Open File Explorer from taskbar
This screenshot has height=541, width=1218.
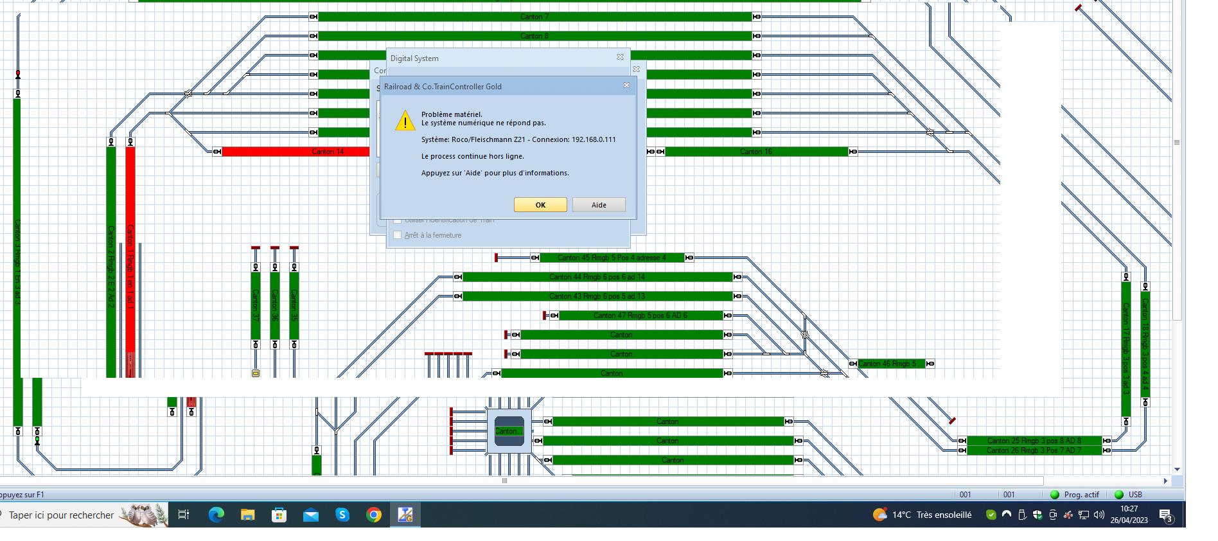click(x=247, y=515)
